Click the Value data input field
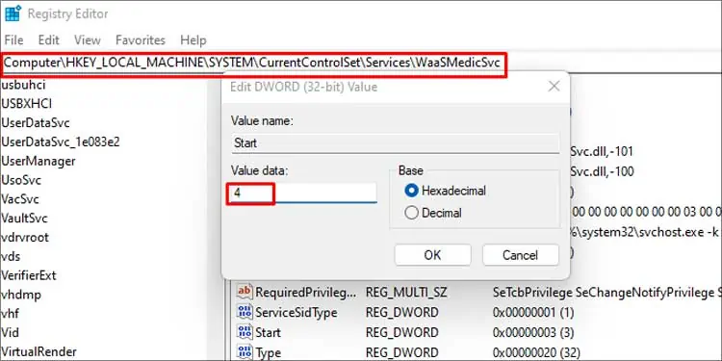The width and height of the screenshot is (722, 361). click(x=303, y=193)
